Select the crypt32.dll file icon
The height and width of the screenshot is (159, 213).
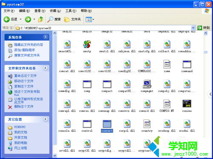(x=87, y=144)
